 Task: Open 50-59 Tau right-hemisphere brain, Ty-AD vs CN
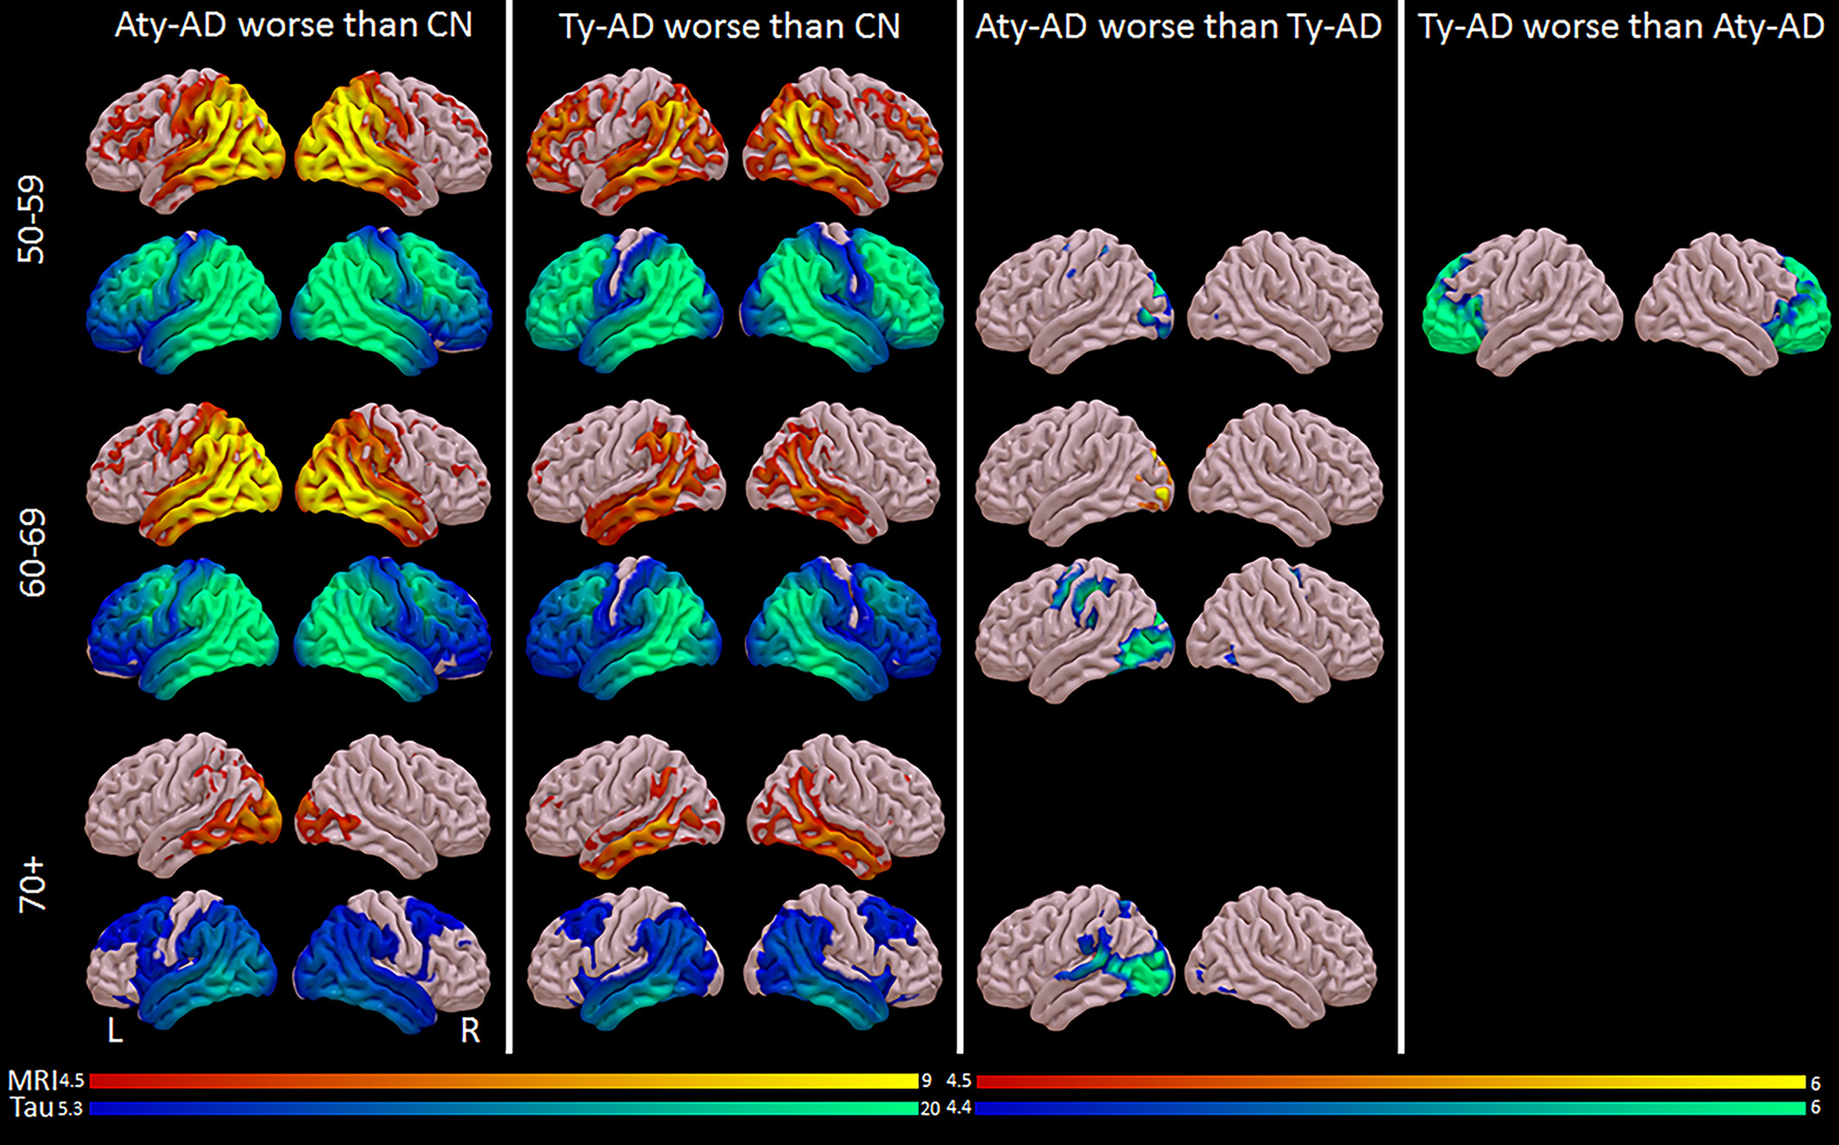point(842,298)
